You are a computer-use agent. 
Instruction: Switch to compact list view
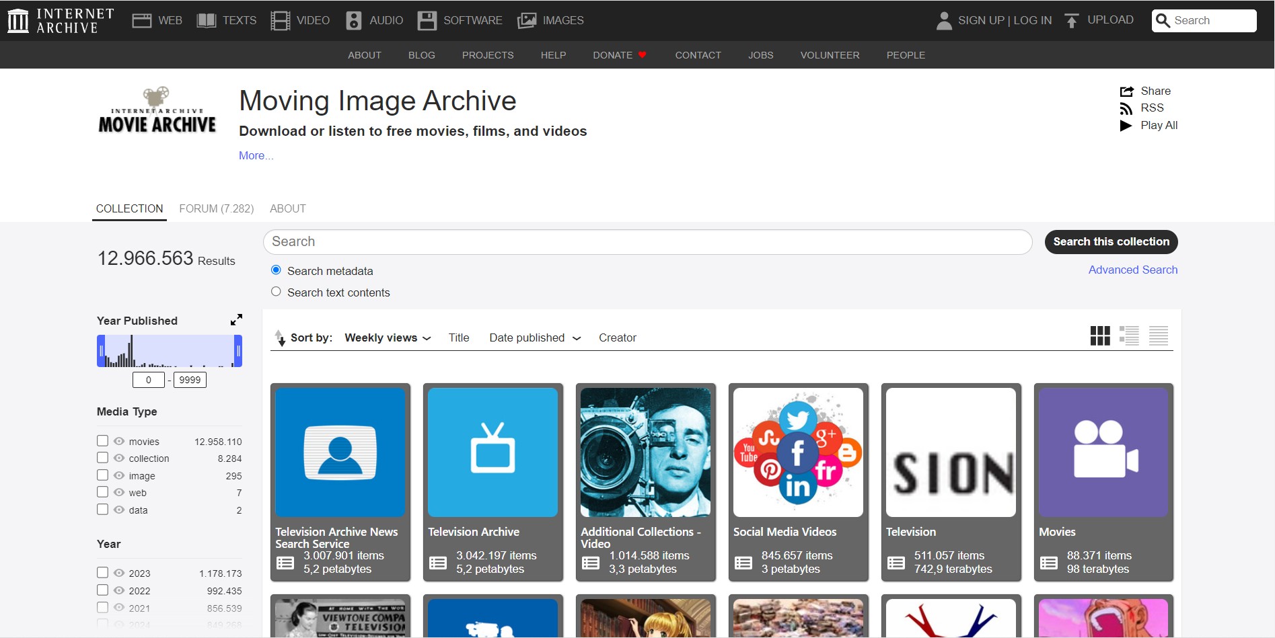1159,335
